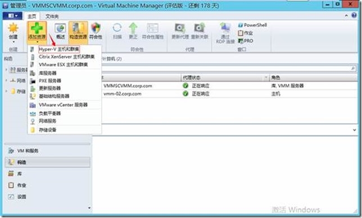Open VM 和服务 workspace
The width and height of the screenshot is (362, 218).
click(x=47, y=151)
